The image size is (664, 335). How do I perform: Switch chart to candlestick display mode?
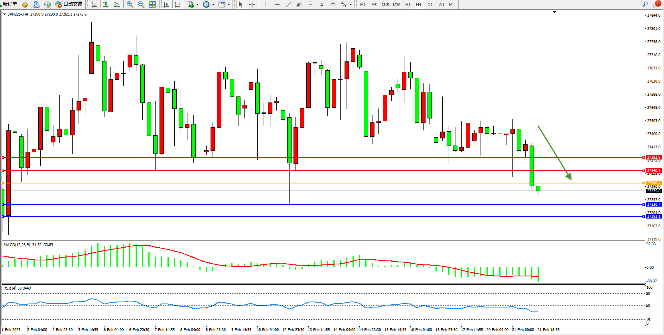106,4
